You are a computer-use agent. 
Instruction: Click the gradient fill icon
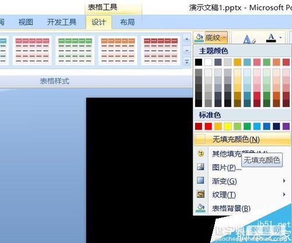coord(200,180)
